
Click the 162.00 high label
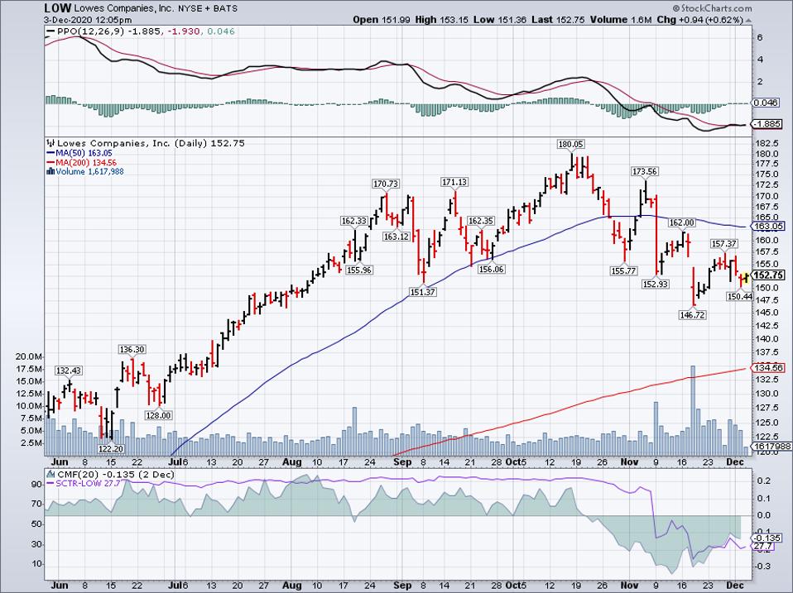pos(682,222)
